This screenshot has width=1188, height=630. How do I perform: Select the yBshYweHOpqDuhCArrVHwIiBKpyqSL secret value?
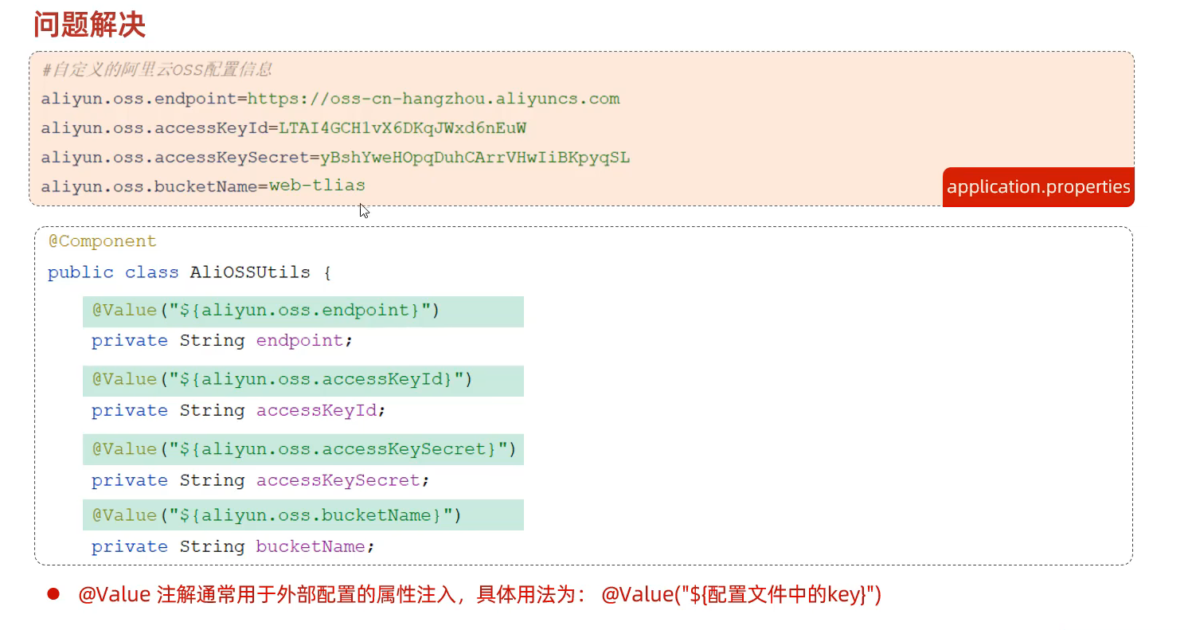475,157
